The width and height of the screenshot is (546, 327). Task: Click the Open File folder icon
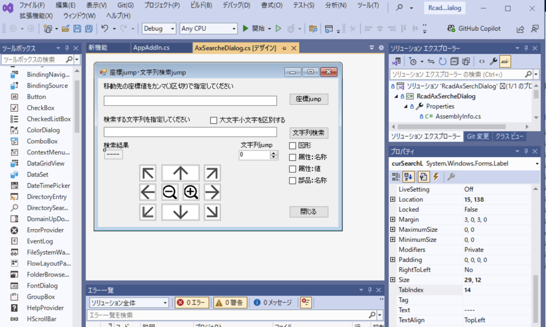[66, 29]
